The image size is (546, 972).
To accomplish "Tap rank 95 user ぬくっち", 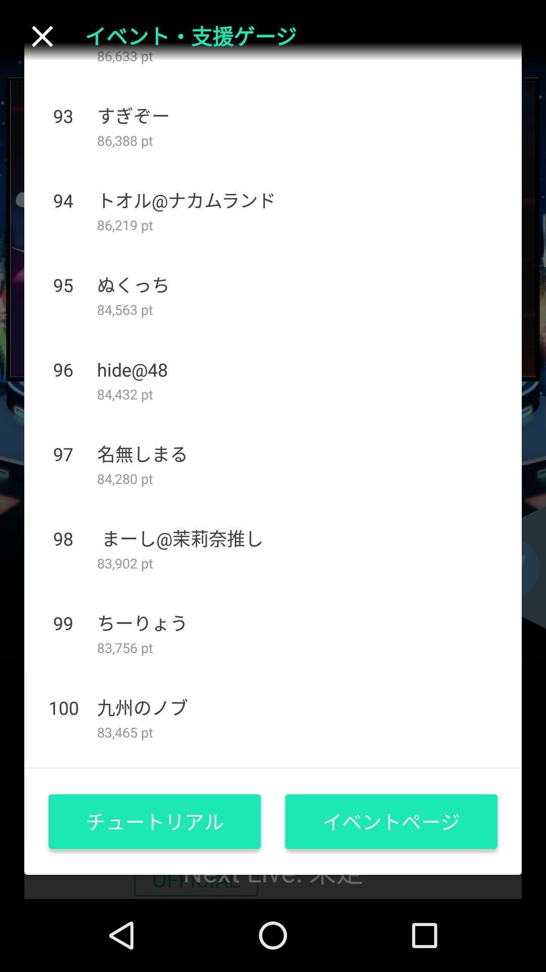I will point(133,285).
